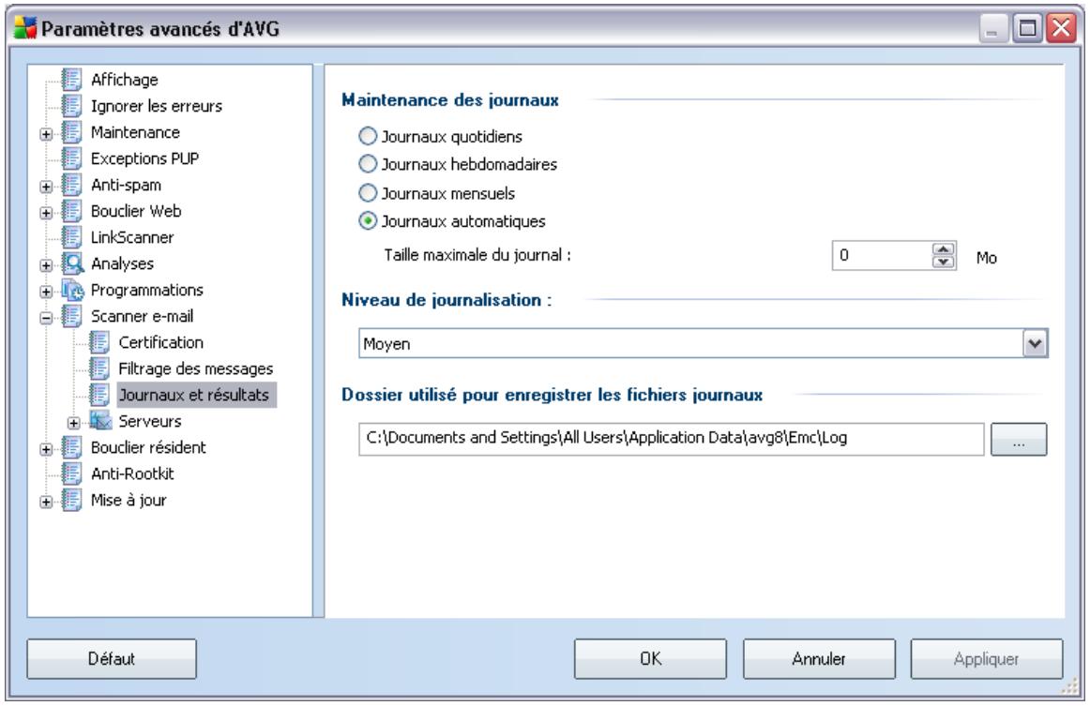Select the Serveurs tree label

pyautogui.click(x=149, y=421)
